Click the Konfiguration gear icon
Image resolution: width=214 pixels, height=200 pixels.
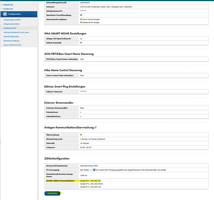tap(5, 14)
